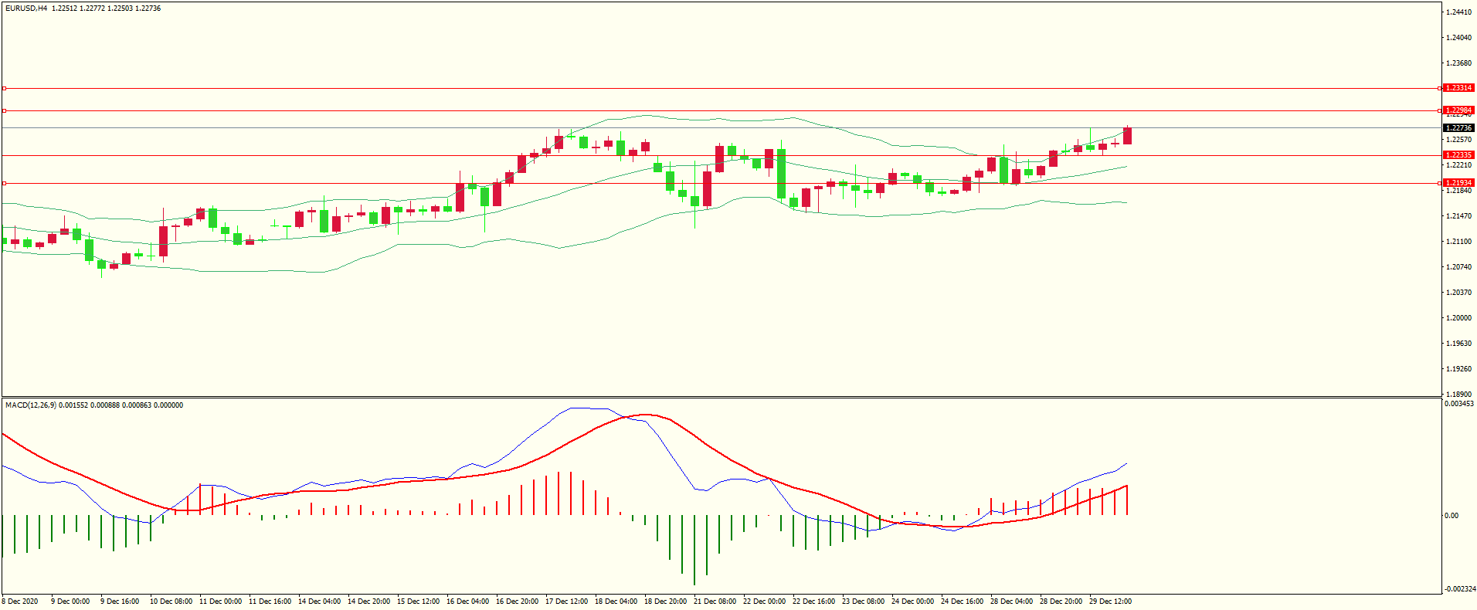The width and height of the screenshot is (1477, 610).
Task: Click the 9 Dec 16:00 time label
Action: [x=120, y=602]
